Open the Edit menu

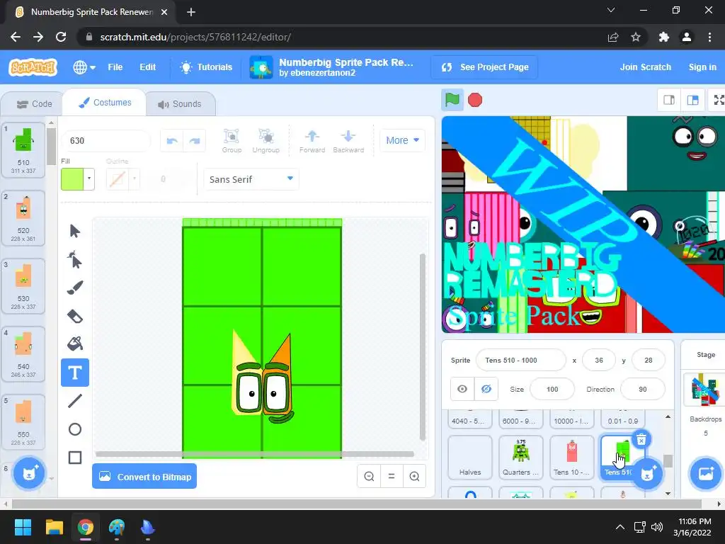[147, 67]
